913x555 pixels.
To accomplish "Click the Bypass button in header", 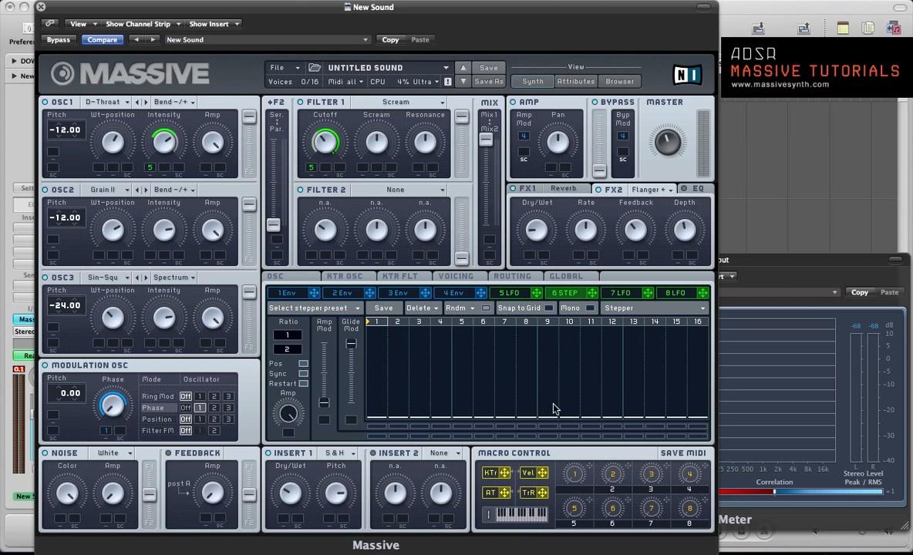I will [x=59, y=39].
